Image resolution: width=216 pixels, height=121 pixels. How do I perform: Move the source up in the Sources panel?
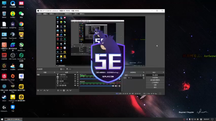click(67, 90)
